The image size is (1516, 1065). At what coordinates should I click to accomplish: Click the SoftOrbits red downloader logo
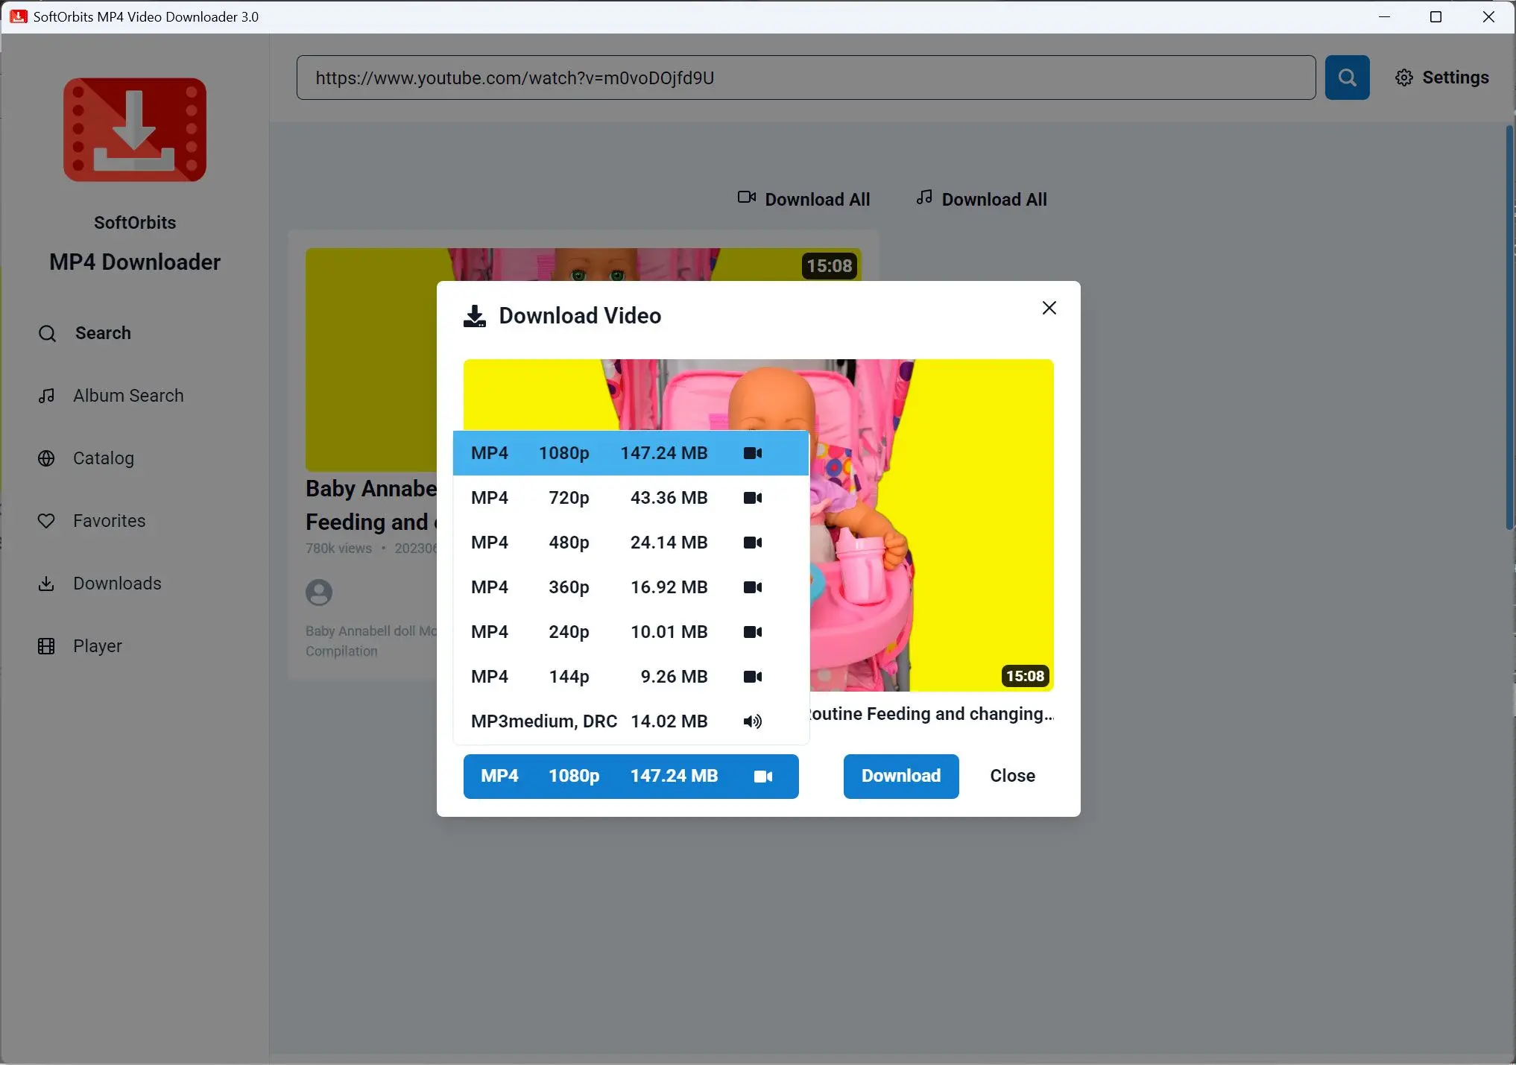(135, 130)
